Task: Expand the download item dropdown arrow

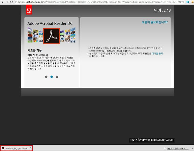Action: 31,148
